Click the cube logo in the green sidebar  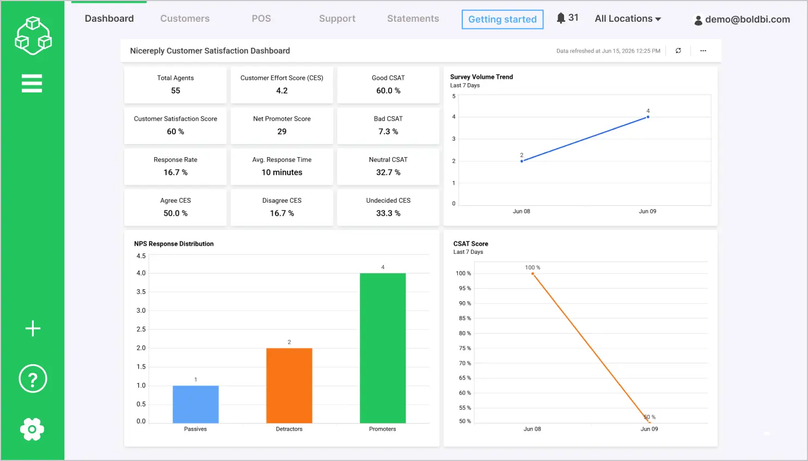coord(33,36)
